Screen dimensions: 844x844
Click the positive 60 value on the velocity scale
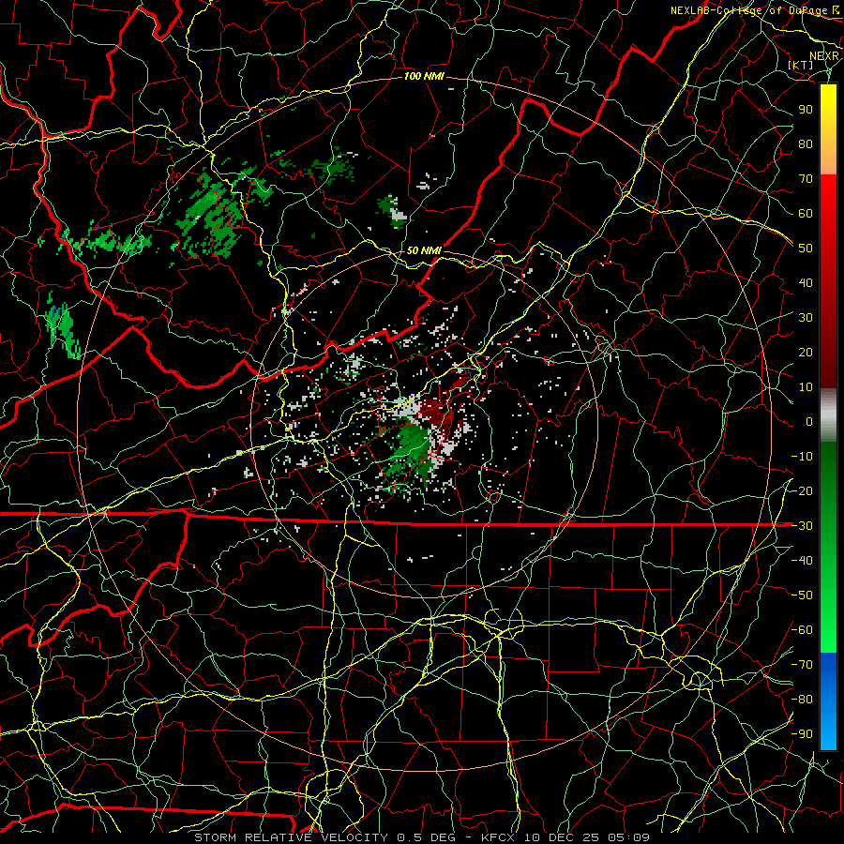click(x=806, y=213)
